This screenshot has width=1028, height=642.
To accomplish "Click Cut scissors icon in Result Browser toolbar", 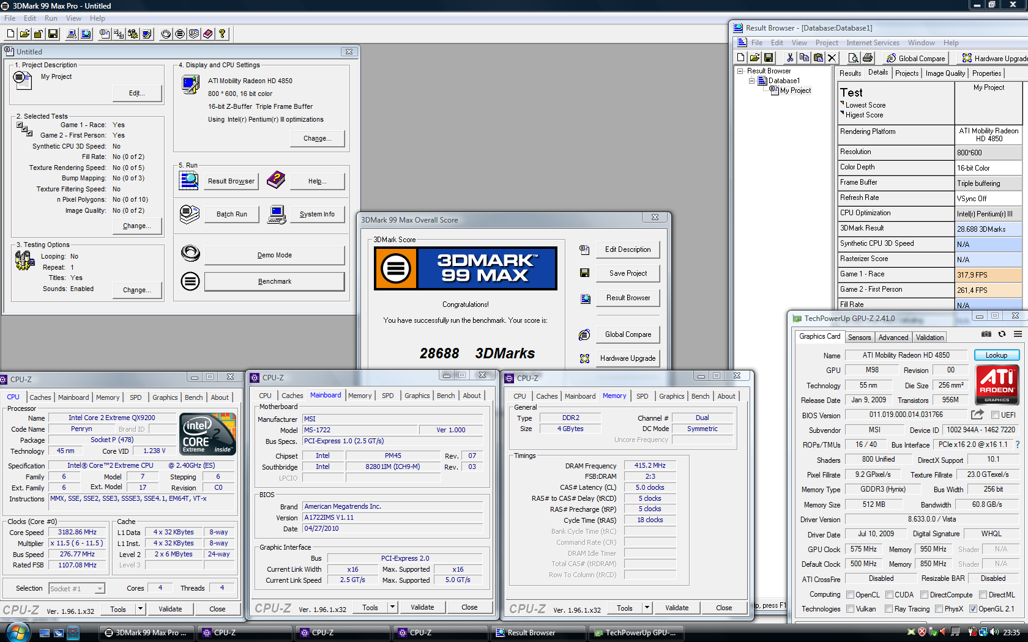I will click(x=790, y=58).
